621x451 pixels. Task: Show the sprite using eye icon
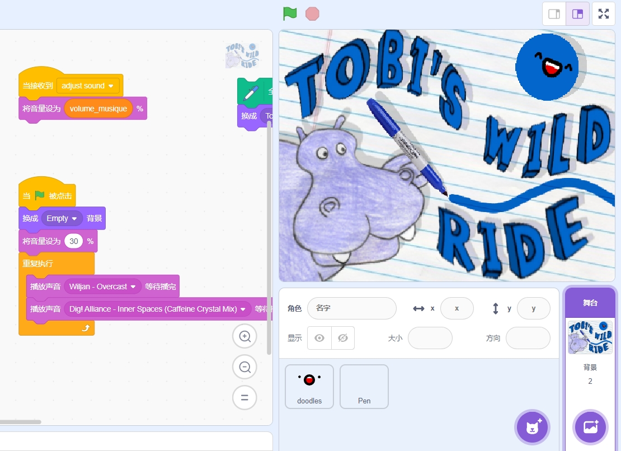[319, 338]
